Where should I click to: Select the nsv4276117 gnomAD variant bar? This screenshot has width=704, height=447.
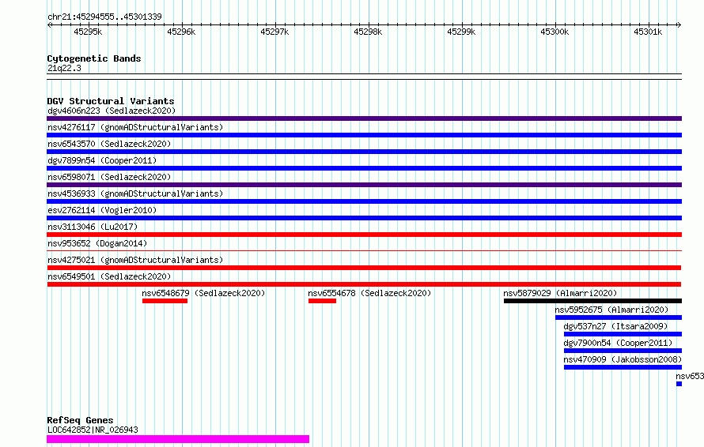[x=364, y=135]
